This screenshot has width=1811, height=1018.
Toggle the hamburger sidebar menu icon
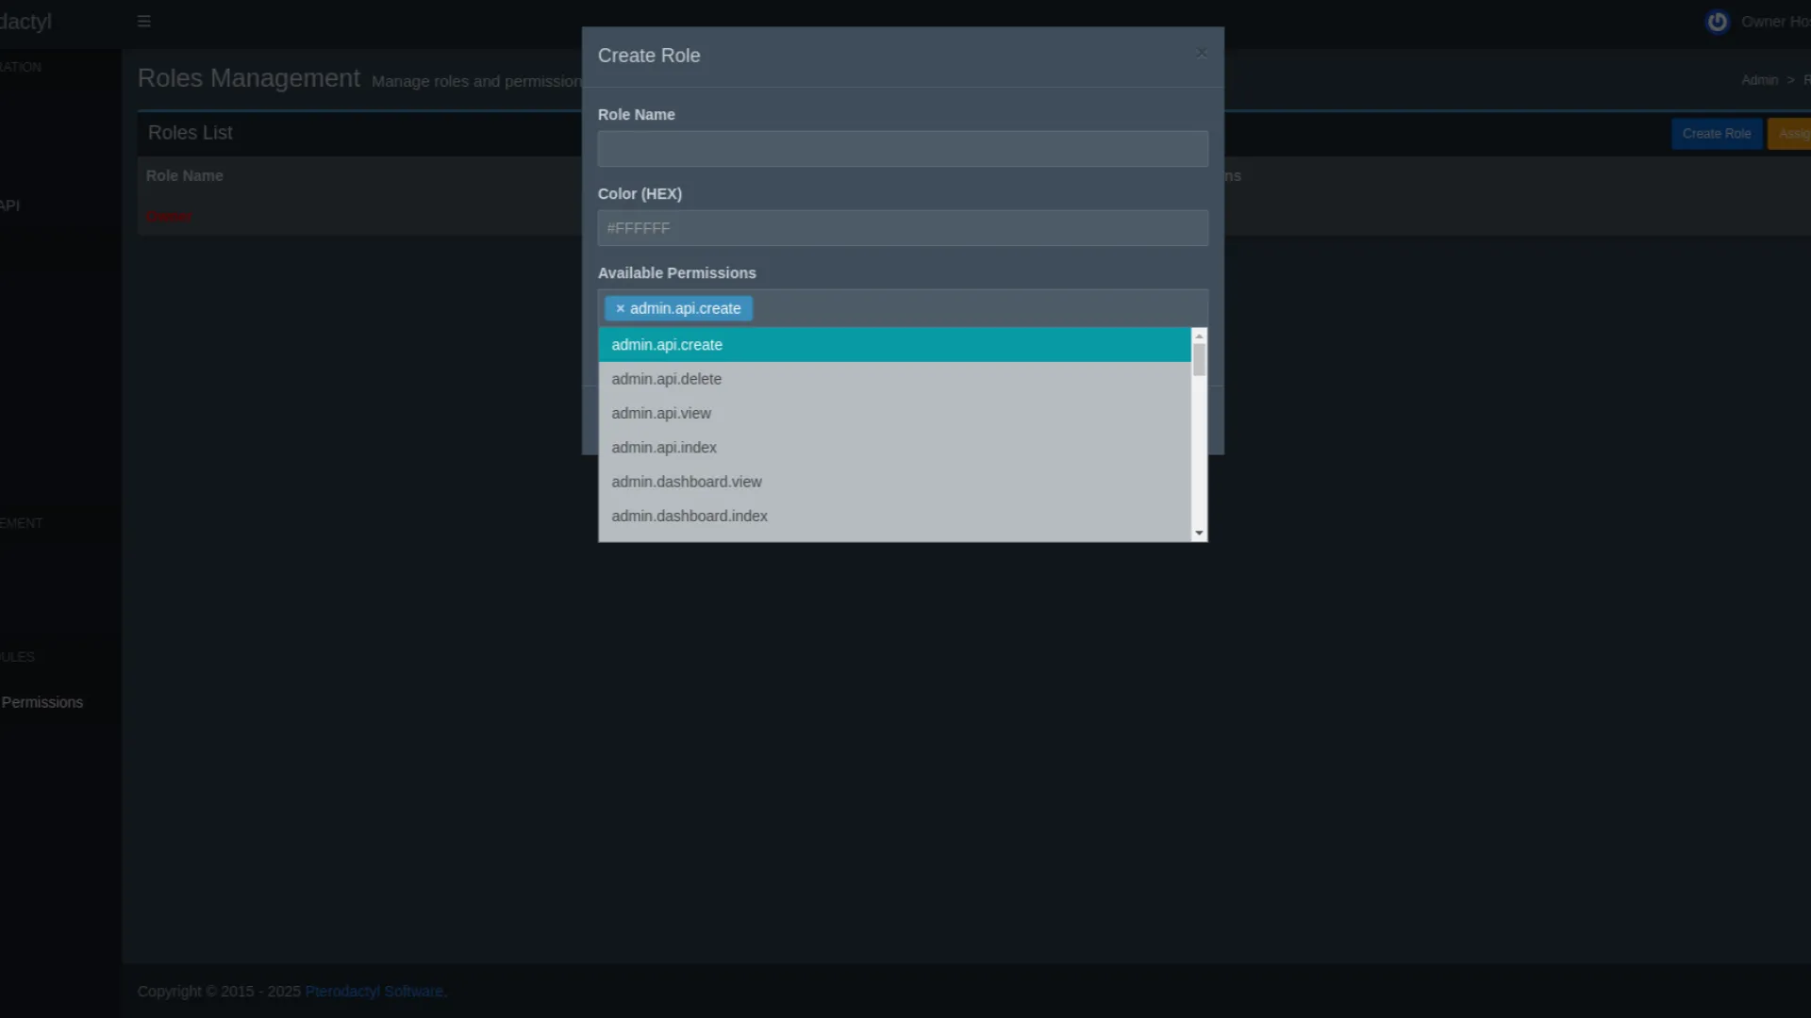click(x=143, y=21)
